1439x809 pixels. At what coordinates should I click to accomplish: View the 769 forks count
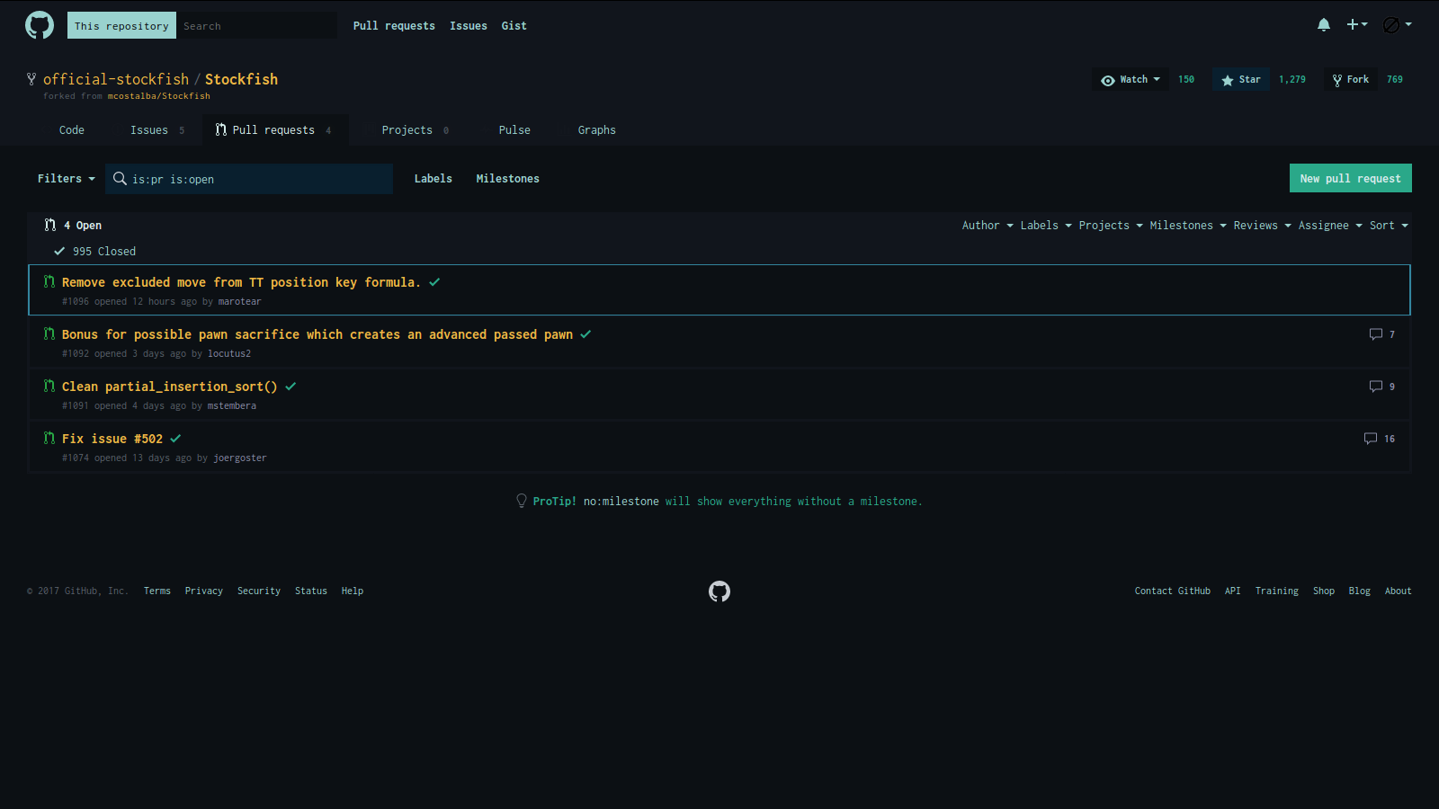(x=1395, y=80)
